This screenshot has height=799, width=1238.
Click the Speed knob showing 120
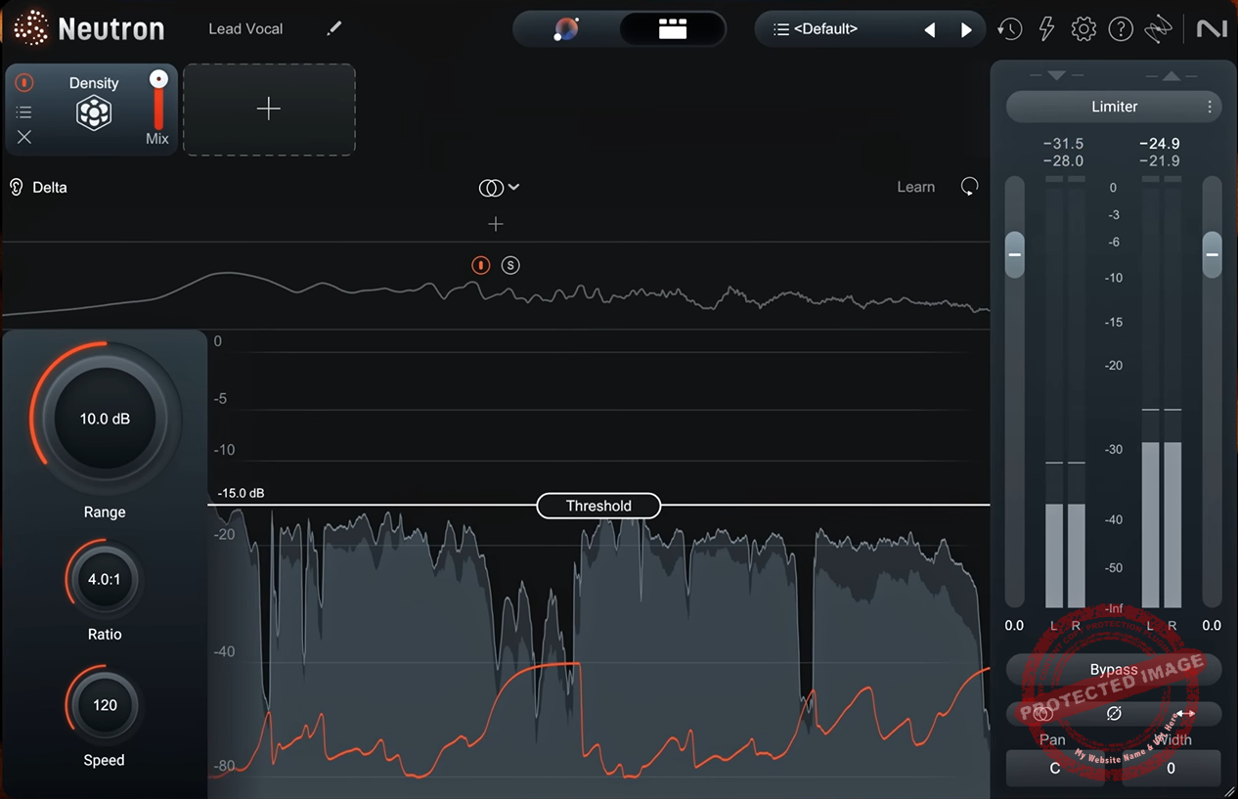coord(105,705)
